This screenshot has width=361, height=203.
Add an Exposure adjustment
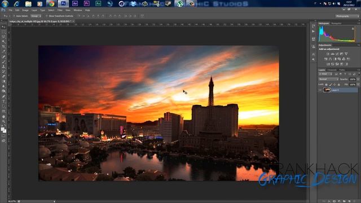click(x=342, y=54)
